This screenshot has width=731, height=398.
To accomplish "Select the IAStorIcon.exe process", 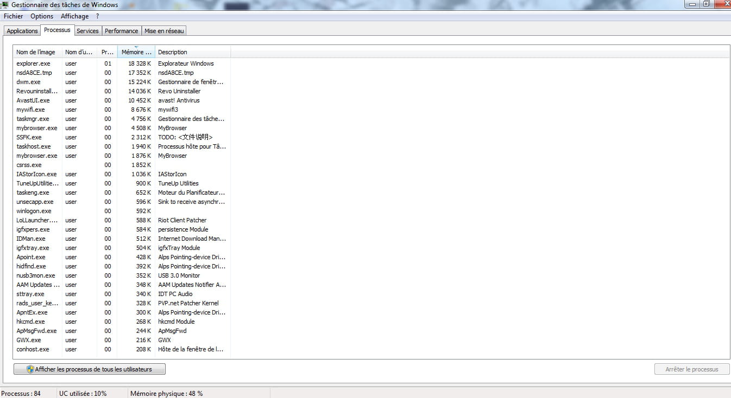I will click(122, 174).
